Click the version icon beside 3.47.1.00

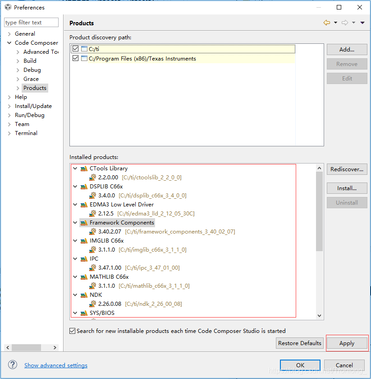pyautogui.click(x=92, y=267)
